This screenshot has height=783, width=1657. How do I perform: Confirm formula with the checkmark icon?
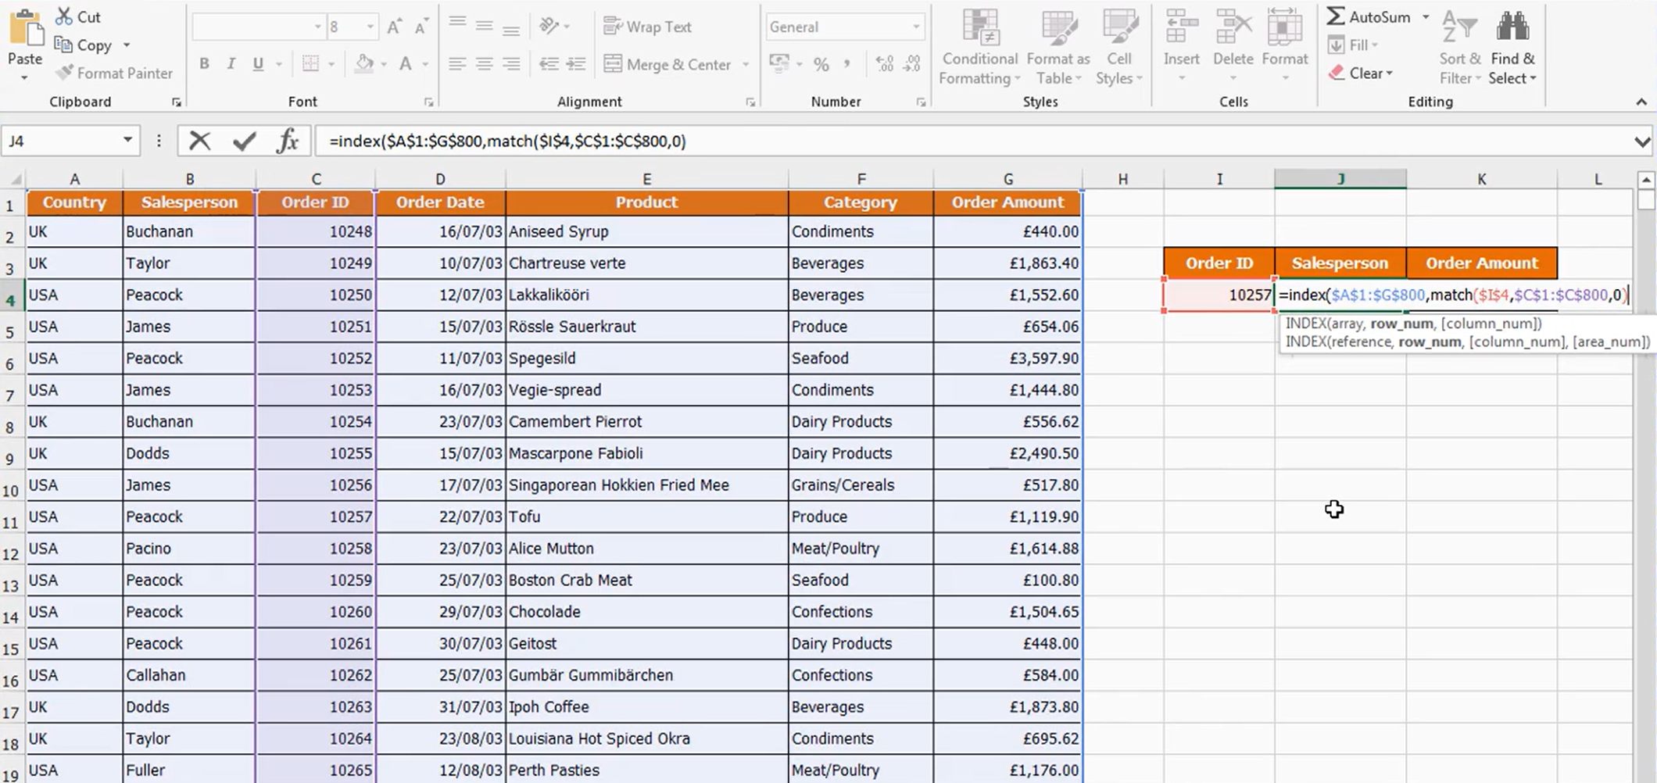pos(245,141)
